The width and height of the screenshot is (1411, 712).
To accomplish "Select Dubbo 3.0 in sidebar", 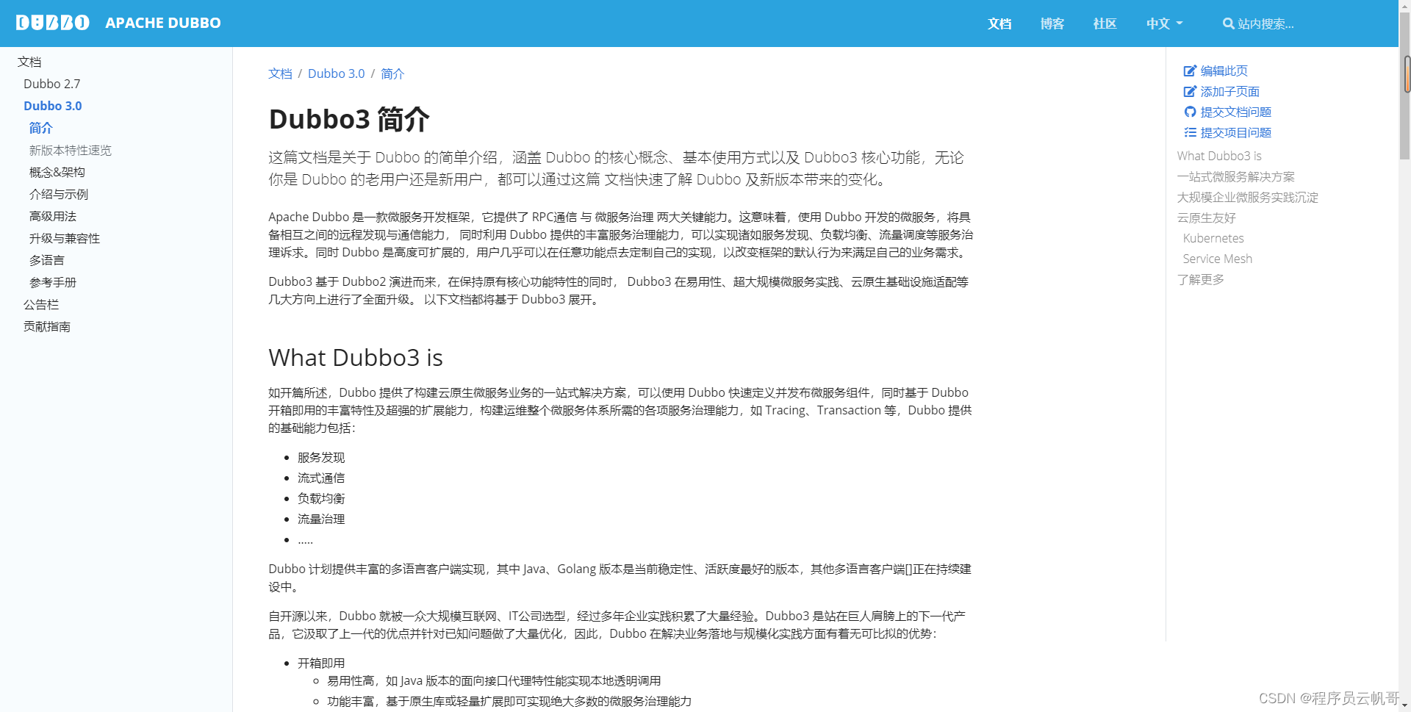I will pyautogui.click(x=53, y=106).
